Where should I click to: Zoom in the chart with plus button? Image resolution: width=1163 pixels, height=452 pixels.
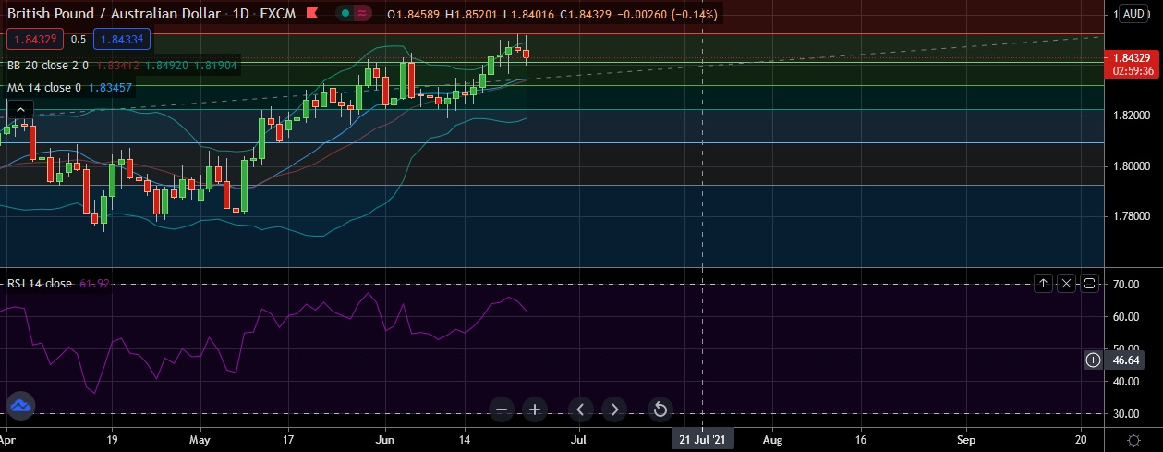pos(535,409)
